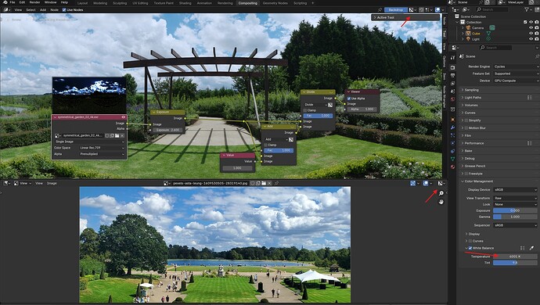Click the pin icon beside the image file name

[x=276, y=183]
